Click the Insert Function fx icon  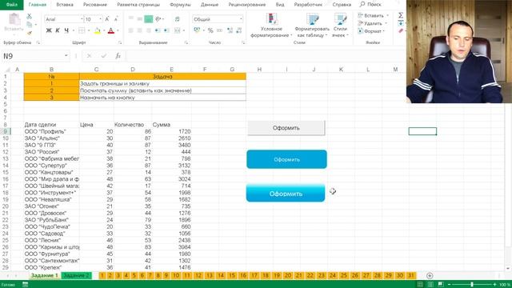point(118,56)
